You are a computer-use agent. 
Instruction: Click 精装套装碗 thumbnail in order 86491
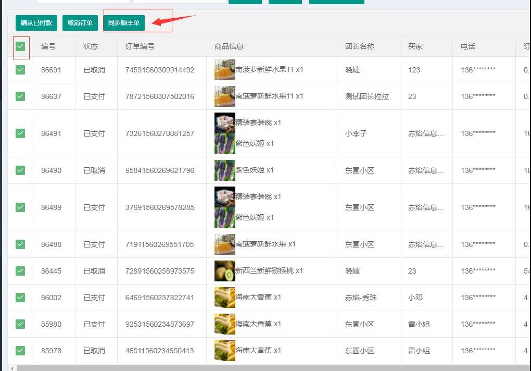225,123
